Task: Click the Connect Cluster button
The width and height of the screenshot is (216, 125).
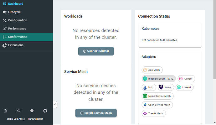Action: pos(96,51)
